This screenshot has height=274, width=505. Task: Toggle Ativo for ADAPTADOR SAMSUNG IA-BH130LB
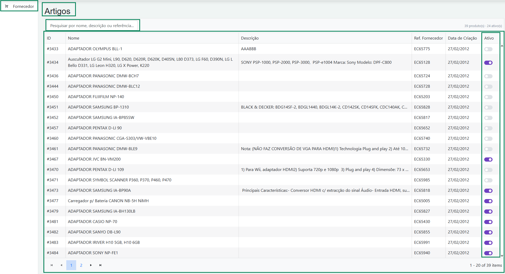point(488,212)
